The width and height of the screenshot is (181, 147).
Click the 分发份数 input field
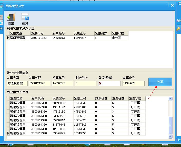point(109,83)
